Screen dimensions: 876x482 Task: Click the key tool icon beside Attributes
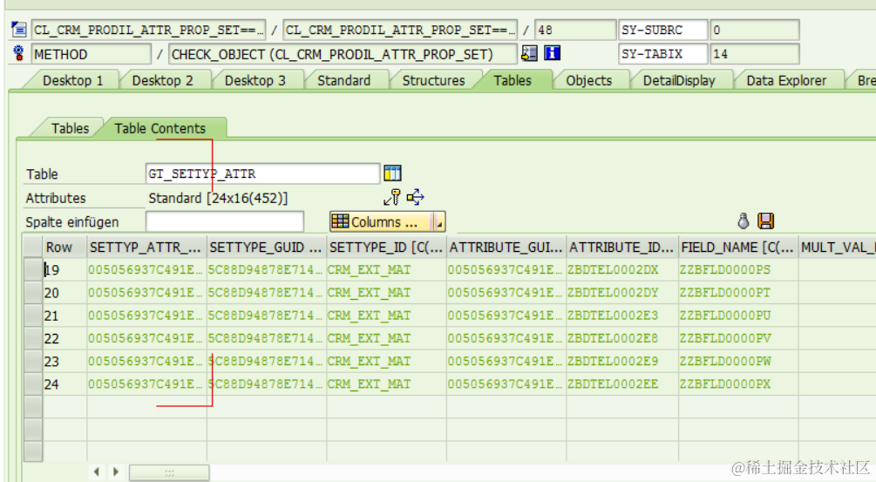(x=392, y=197)
